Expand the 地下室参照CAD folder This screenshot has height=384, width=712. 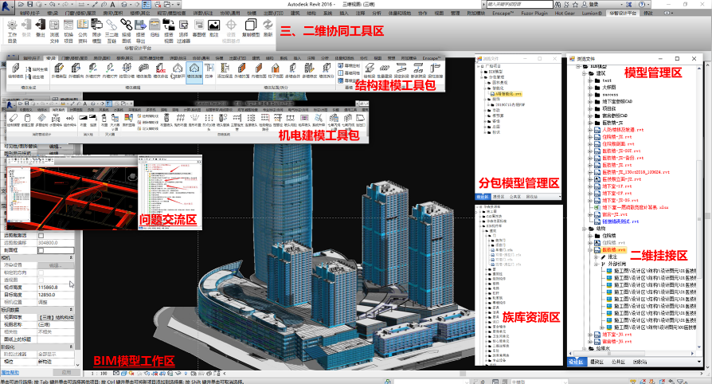click(x=590, y=102)
